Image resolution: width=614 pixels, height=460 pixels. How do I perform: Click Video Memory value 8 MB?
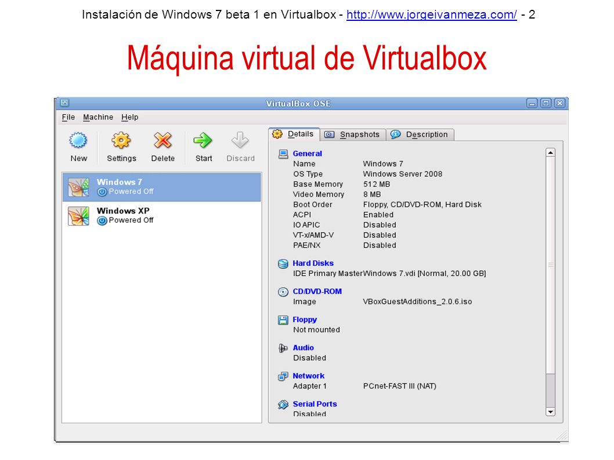click(371, 194)
